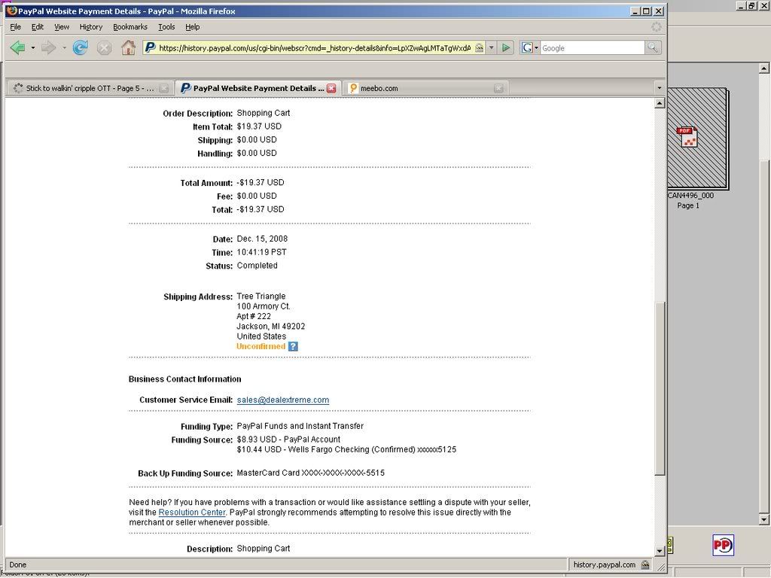Click the Item Total $19.37 USD value
The width and height of the screenshot is (771, 578).
pyautogui.click(x=259, y=126)
